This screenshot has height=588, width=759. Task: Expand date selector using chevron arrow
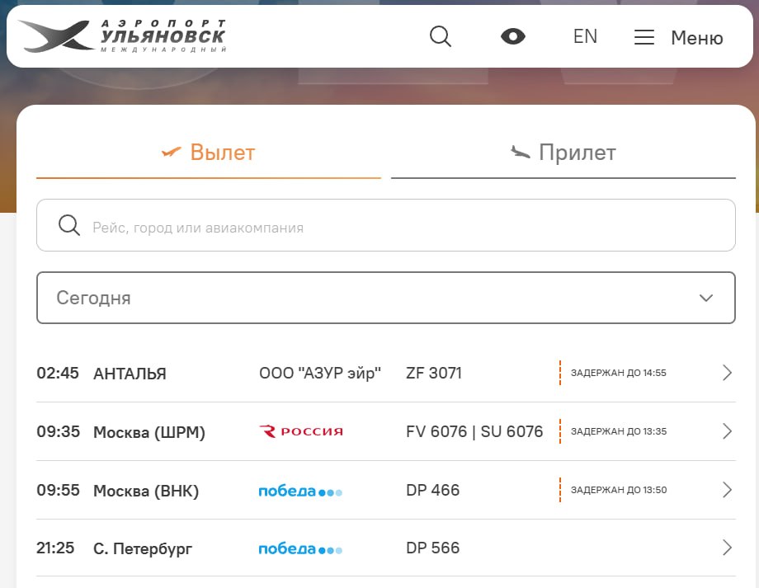[x=706, y=298]
